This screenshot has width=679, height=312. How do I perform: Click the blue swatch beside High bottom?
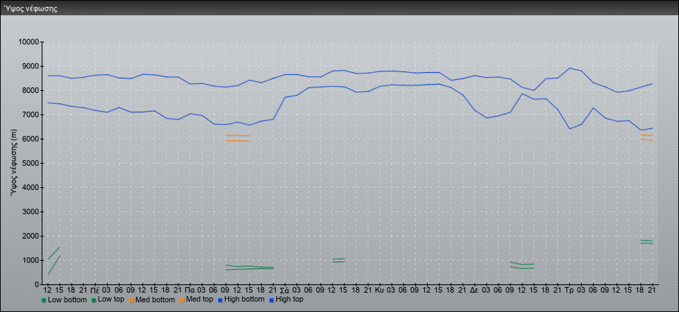(x=219, y=300)
